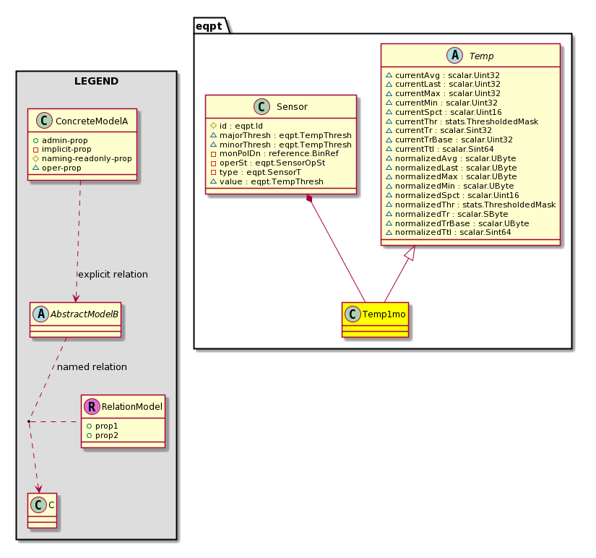Click normalizedMin : scalar.UByte attribute

click(454, 186)
